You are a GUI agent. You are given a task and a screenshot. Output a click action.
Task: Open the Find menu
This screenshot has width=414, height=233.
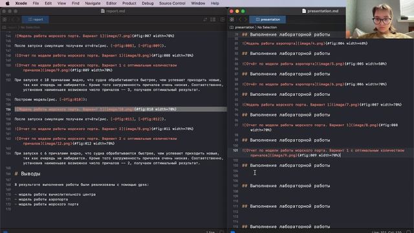coord(76,3)
